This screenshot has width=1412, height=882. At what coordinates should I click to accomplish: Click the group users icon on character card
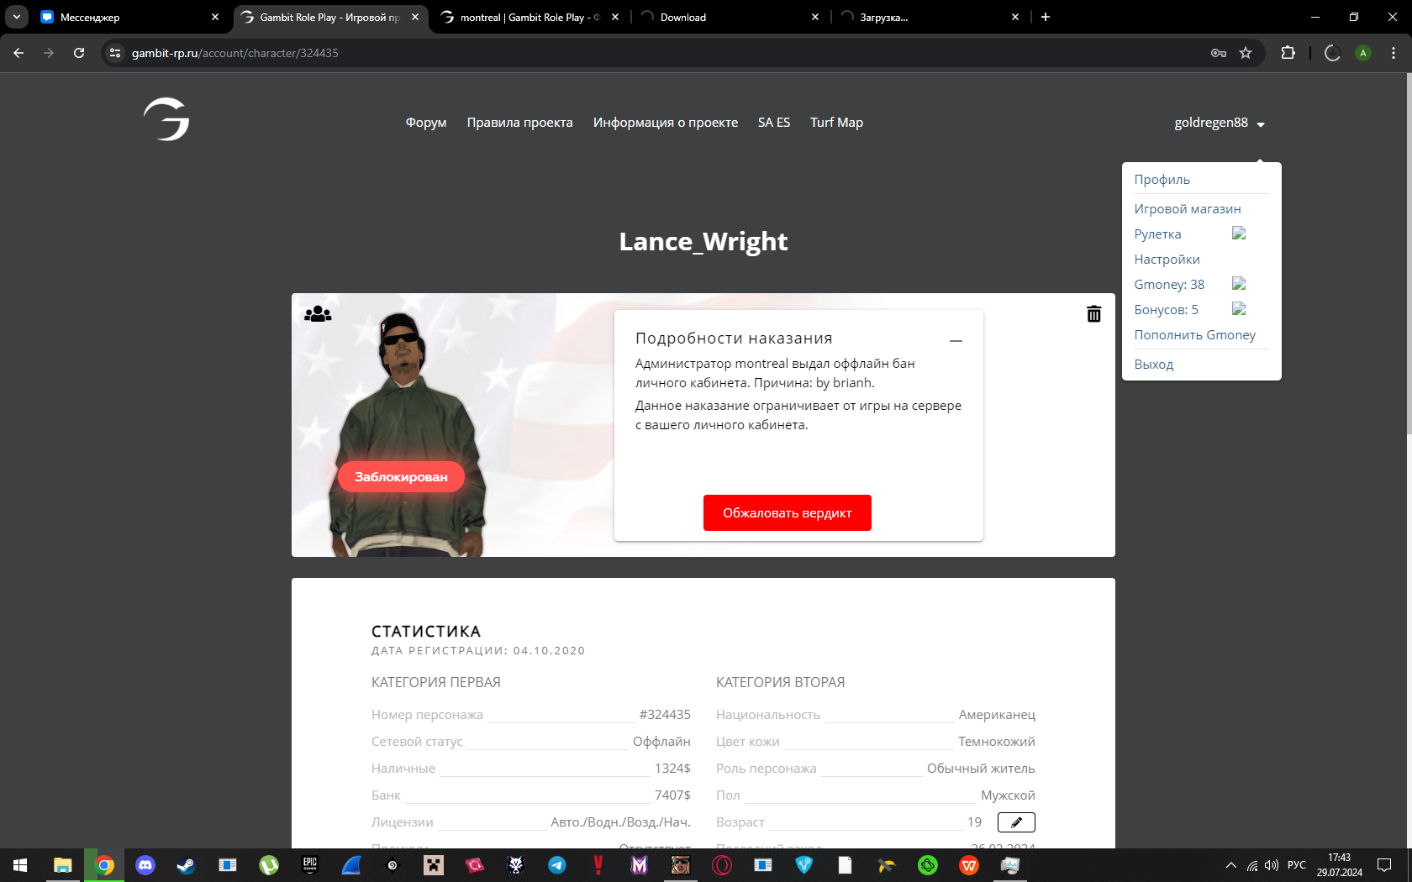[x=318, y=314]
